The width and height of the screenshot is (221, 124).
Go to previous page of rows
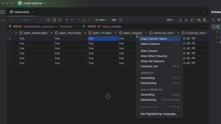[17, 20]
